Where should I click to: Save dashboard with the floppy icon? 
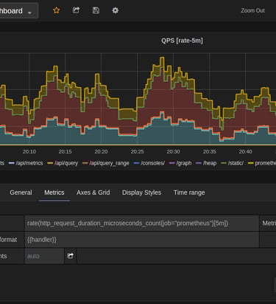pyautogui.click(x=96, y=10)
